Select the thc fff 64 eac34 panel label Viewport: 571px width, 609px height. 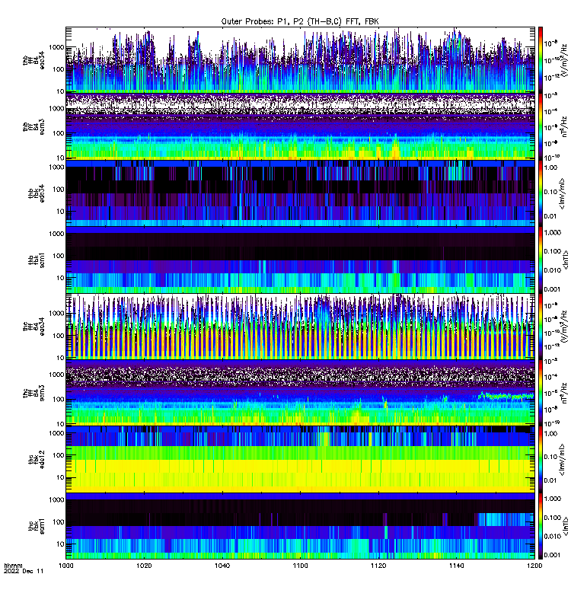(x=33, y=327)
